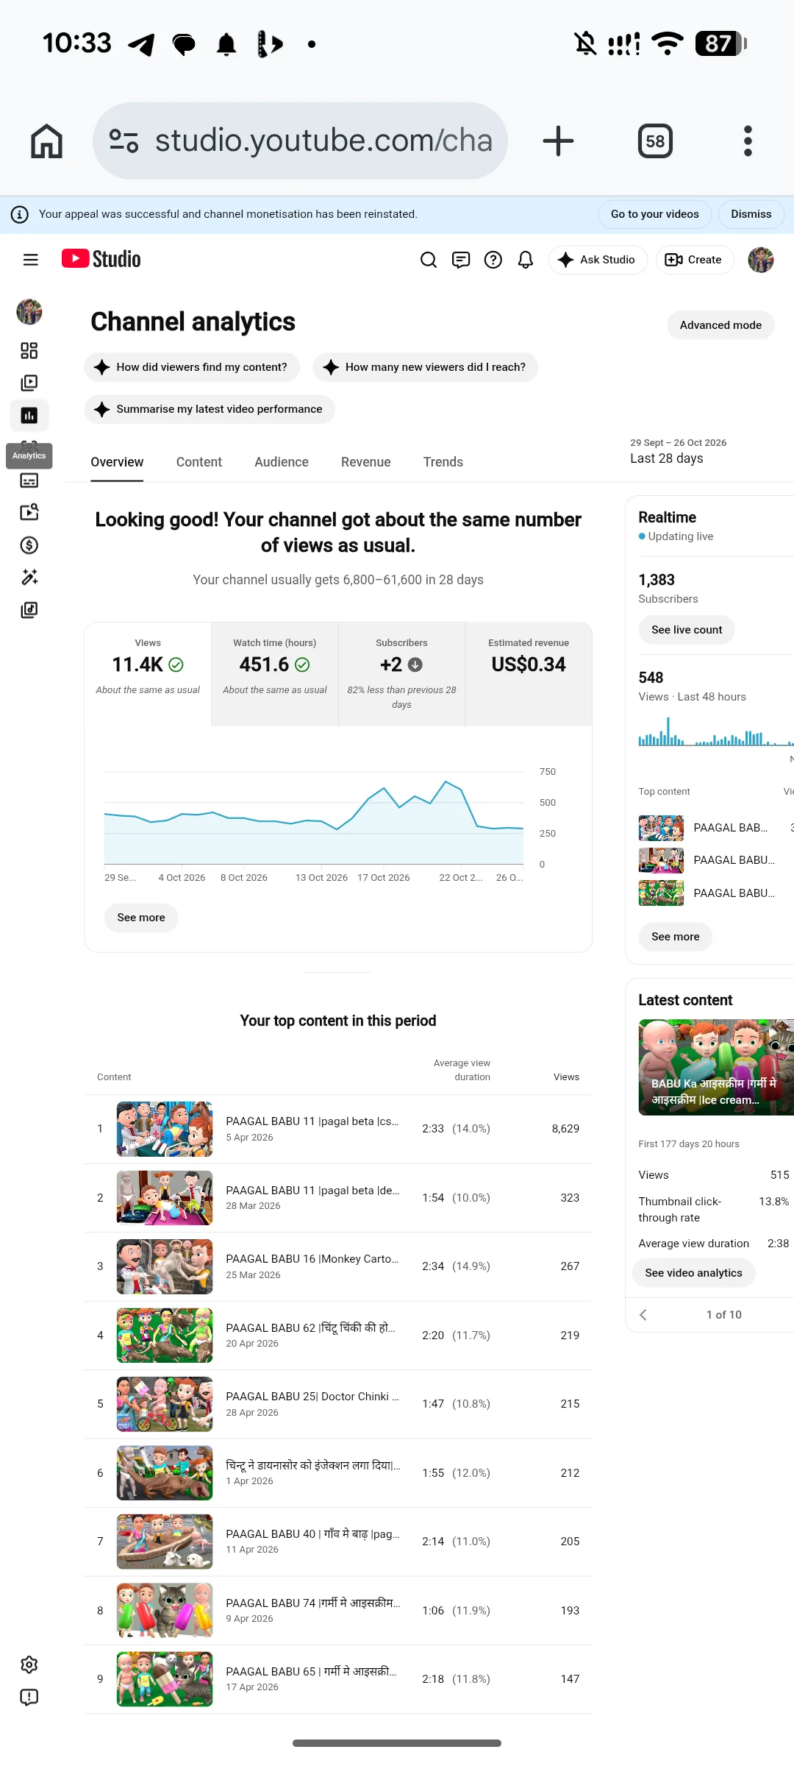794x1766 pixels.
Task: Switch to the Audience tab
Action: [x=282, y=462]
